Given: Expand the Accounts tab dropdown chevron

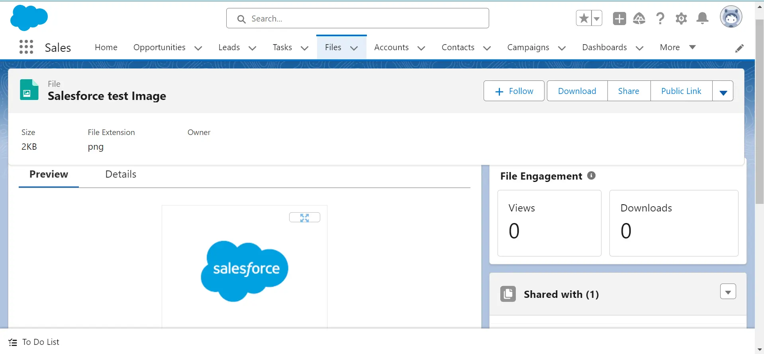Looking at the screenshot, I should point(421,48).
